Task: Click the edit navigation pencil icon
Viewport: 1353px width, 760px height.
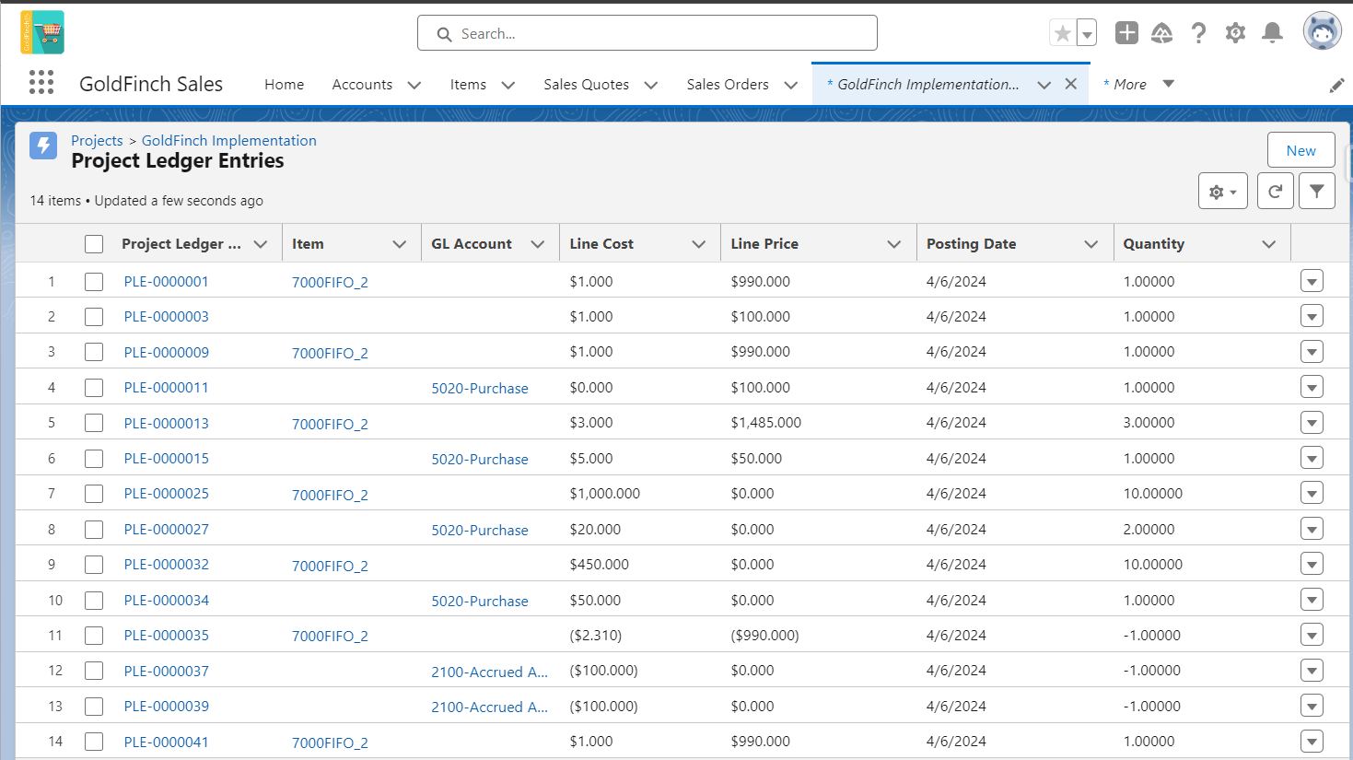Action: pos(1336,86)
